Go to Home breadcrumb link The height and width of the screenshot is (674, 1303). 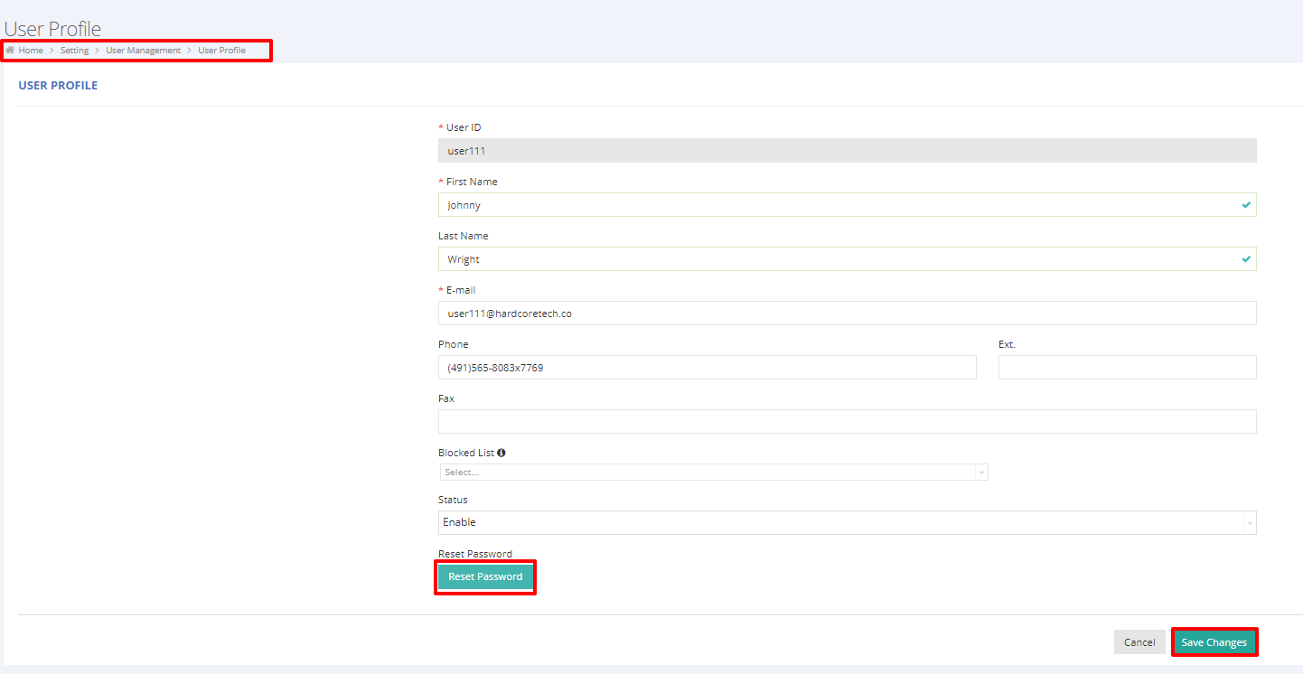[x=31, y=51]
